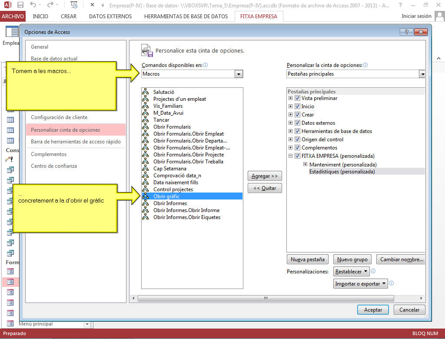Select the Comprovació data_n macro
The width and height of the screenshot is (445, 339).
coord(192,176)
